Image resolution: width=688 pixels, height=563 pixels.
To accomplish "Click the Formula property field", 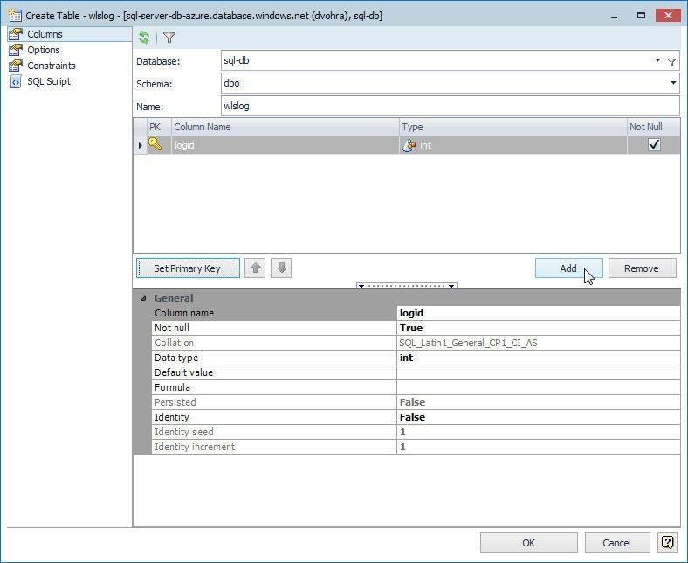I will (x=539, y=387).
